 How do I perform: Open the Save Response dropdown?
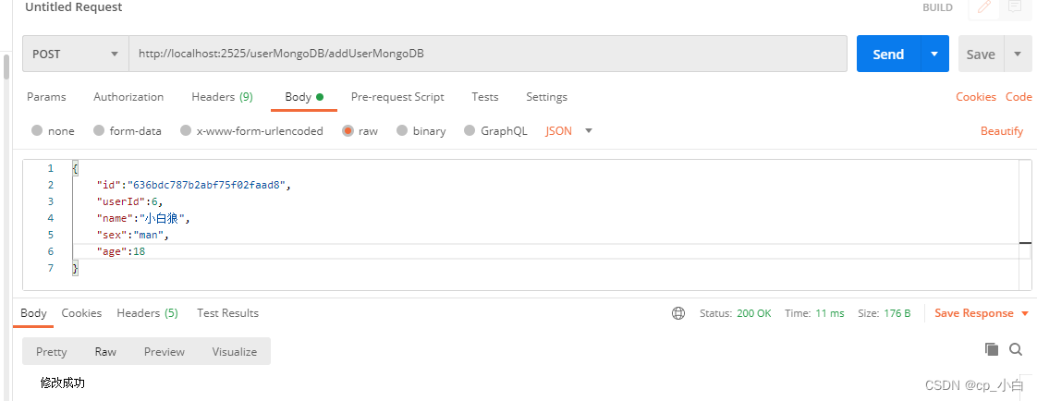pyautogui.click(x=982, y=313)
